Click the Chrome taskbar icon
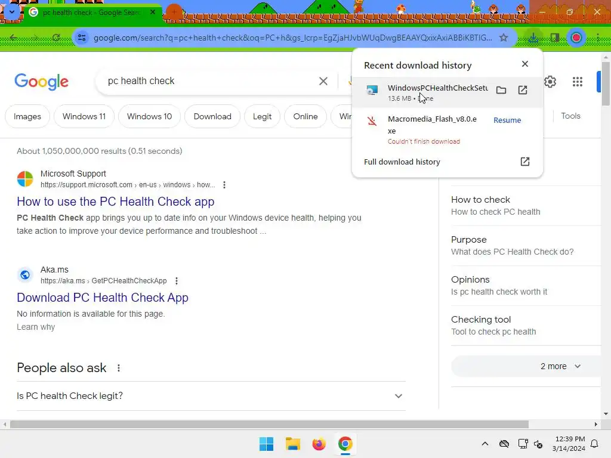The width and height of the screenshot is (611, 458). tap(345, 444)
